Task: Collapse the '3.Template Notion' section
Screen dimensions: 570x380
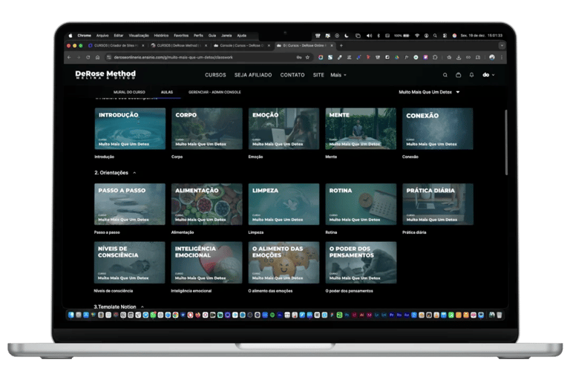Action: (x=142, y=307)
